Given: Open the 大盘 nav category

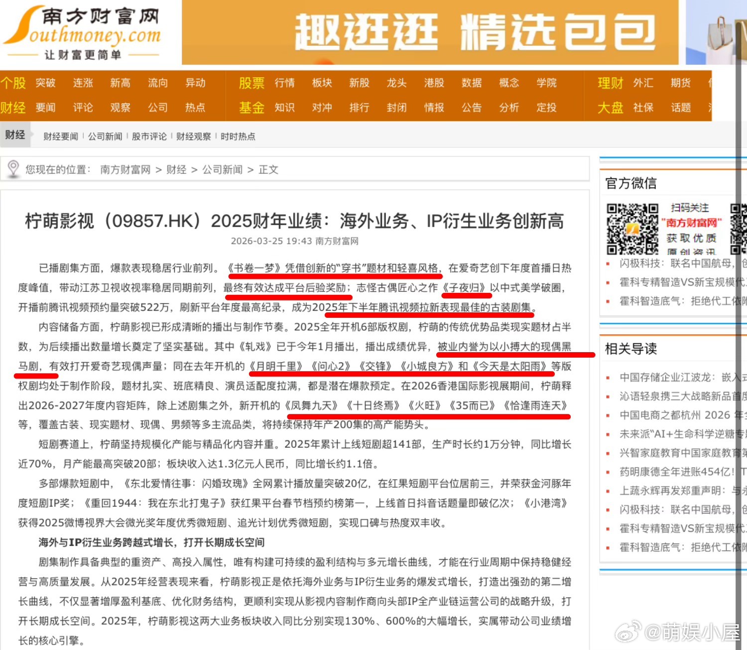Looking at the screenshot, I should pos(611,108).
